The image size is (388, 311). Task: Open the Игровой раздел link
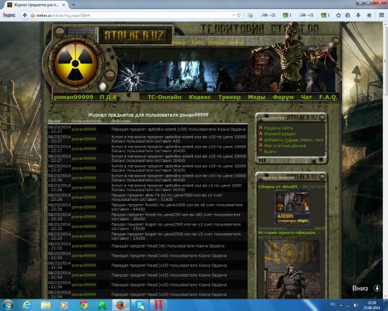279,134
